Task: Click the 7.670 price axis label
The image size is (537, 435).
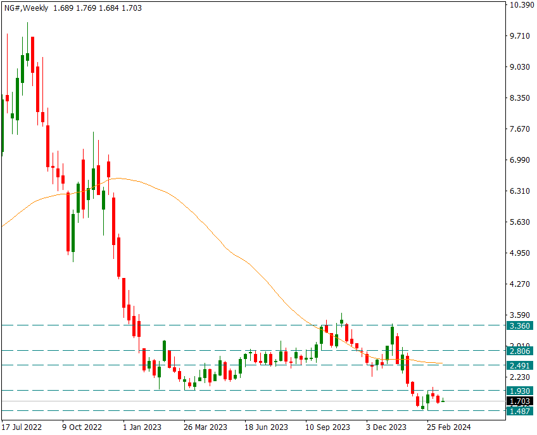Action: pyautogui.click(x=520, y=129)
